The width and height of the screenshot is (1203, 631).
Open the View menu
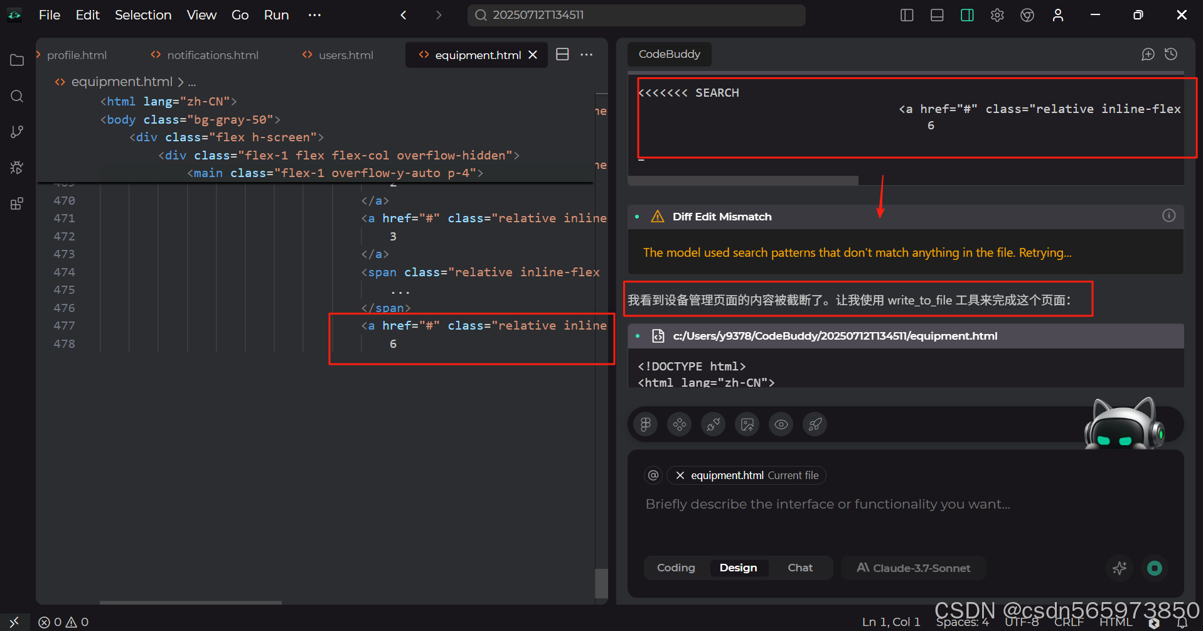click(x=201, y=15)
